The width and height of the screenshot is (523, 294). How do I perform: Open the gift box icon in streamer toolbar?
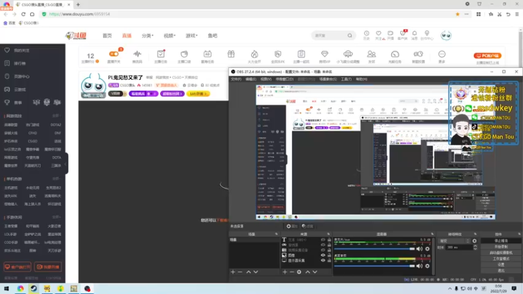231,54
